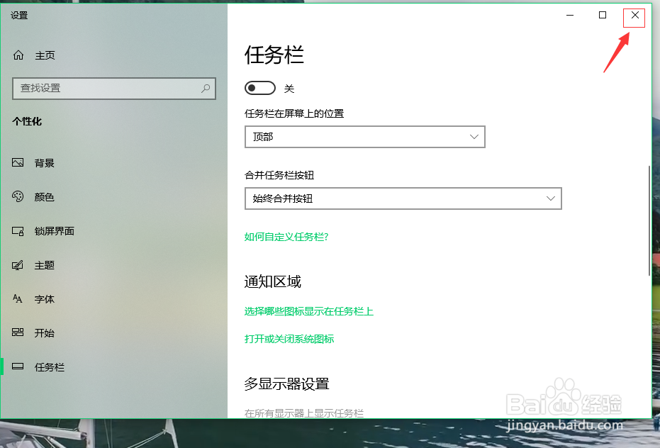Image resolution: width=660 pixels, height=448 pixels.
Task: Click the 查找设置 search field
Action: tap(114, 89)
